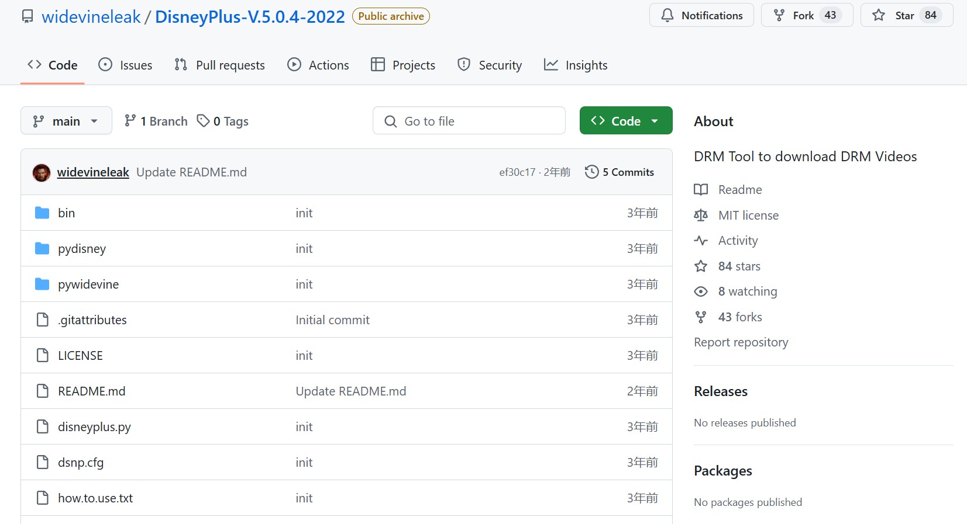This screenshot has height=524, width=967.
Task: Click the commits history clock icon
Action: [x=591, y=172]
